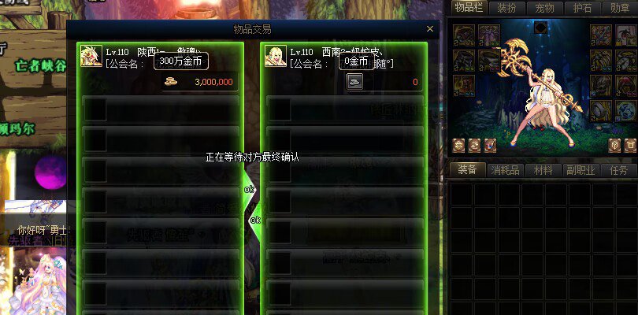Click the circular-arrows swap icon under the character
The height and width of the screenshot is (315, 638).
pos(474,145)
